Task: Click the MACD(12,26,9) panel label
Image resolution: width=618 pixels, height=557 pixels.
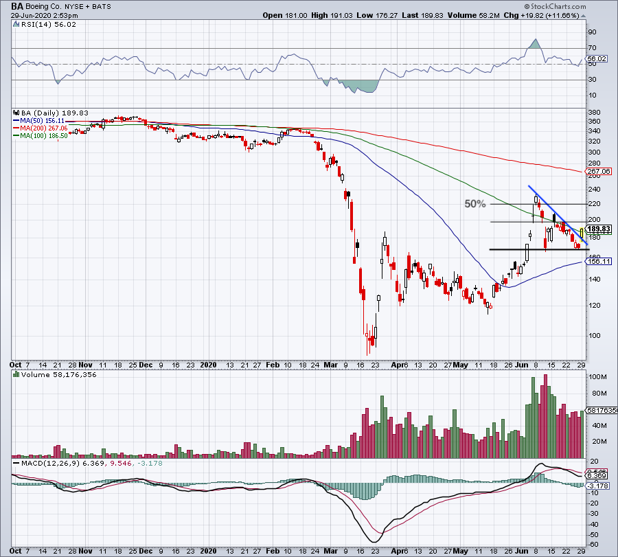Action: (50, 463)
